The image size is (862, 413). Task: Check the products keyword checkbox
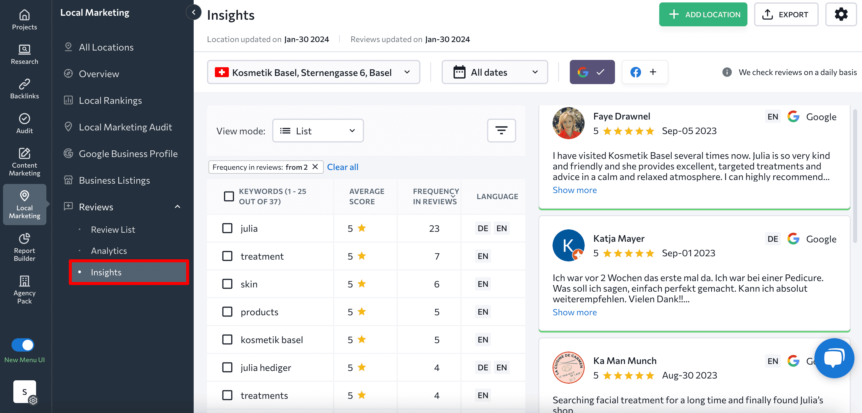point(227,311)
